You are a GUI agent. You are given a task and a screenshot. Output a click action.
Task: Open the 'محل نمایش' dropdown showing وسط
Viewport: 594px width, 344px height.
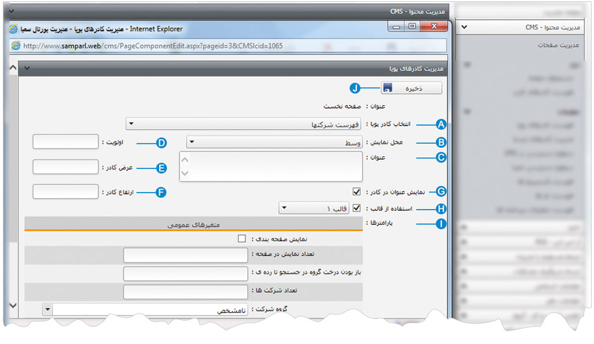[275, 143]
